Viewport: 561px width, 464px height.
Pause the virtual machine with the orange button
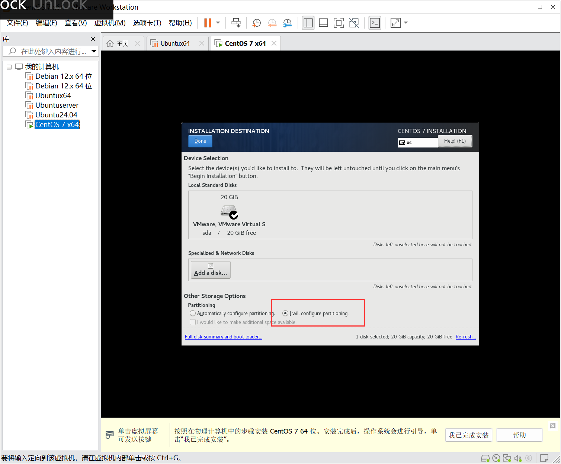point(208,23)
